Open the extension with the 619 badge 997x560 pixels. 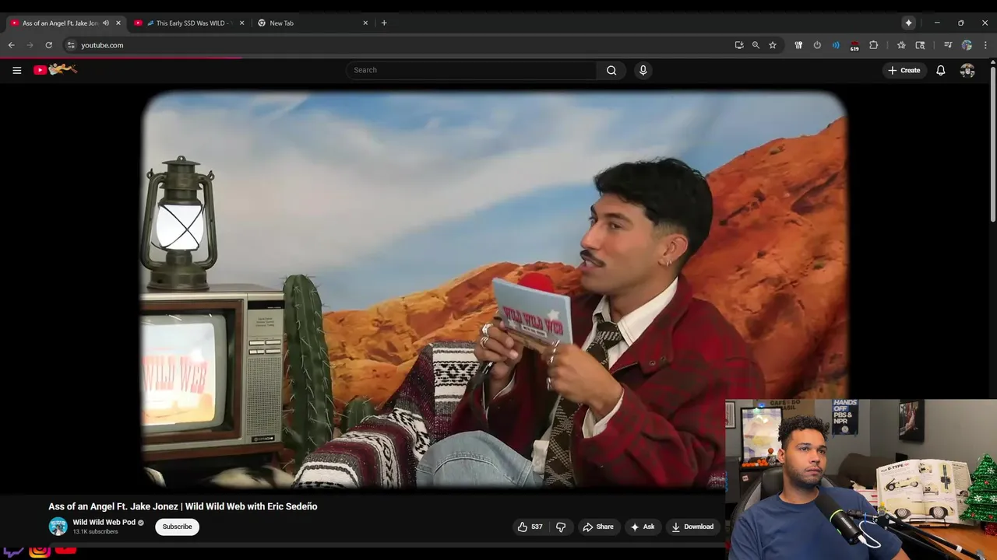coord(854,45)
